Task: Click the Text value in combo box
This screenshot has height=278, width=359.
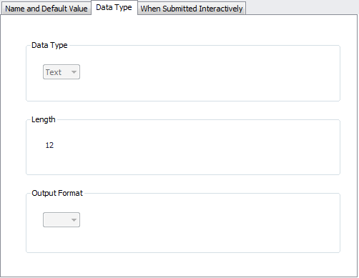Action: (x=54, y=72)
